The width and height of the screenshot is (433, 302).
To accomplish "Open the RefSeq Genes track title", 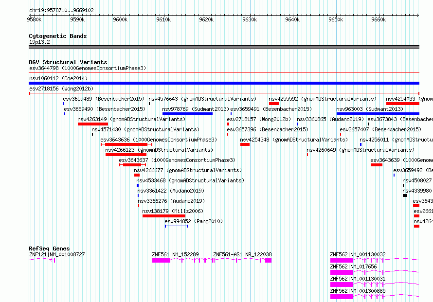I will pos(49,249).
